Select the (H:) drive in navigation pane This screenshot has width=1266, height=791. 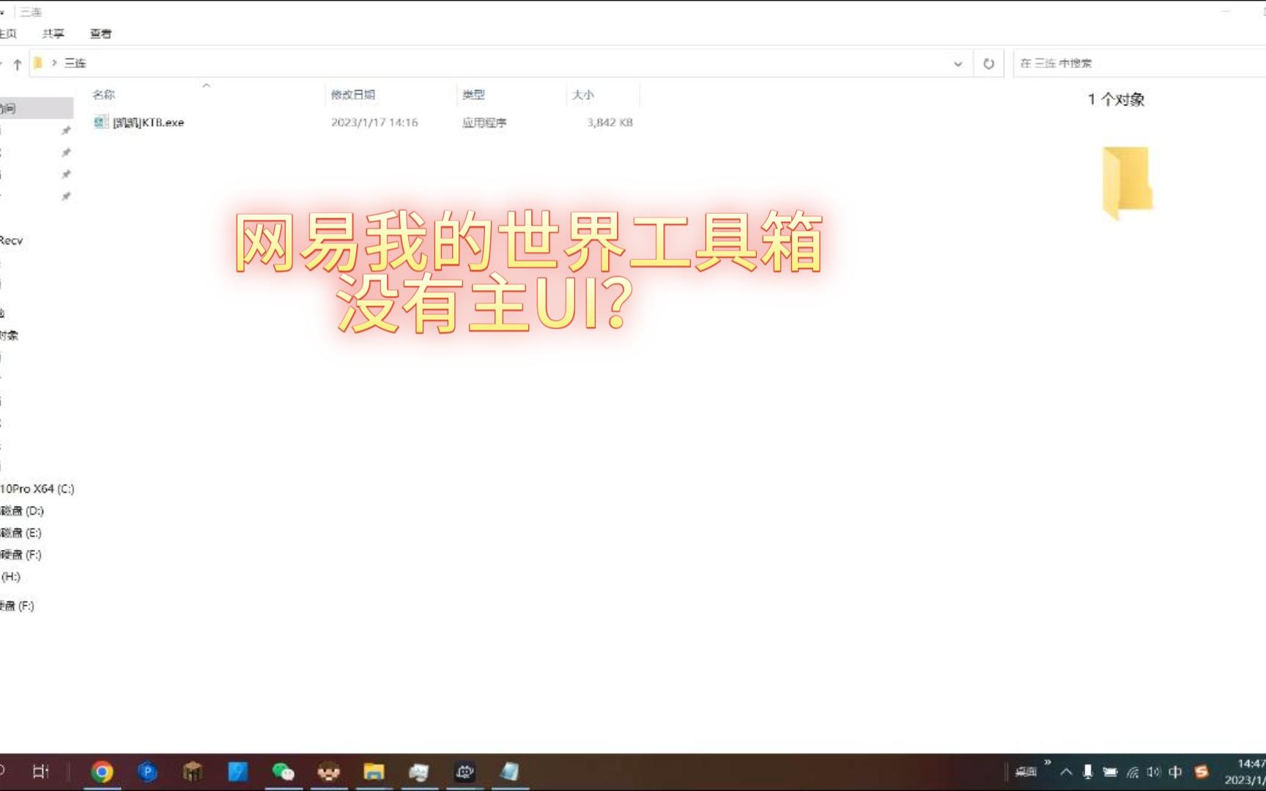(x=10, y=576)
